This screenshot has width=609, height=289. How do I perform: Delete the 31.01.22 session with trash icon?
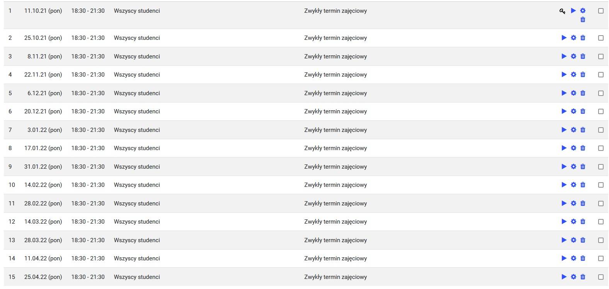point(583,167)
